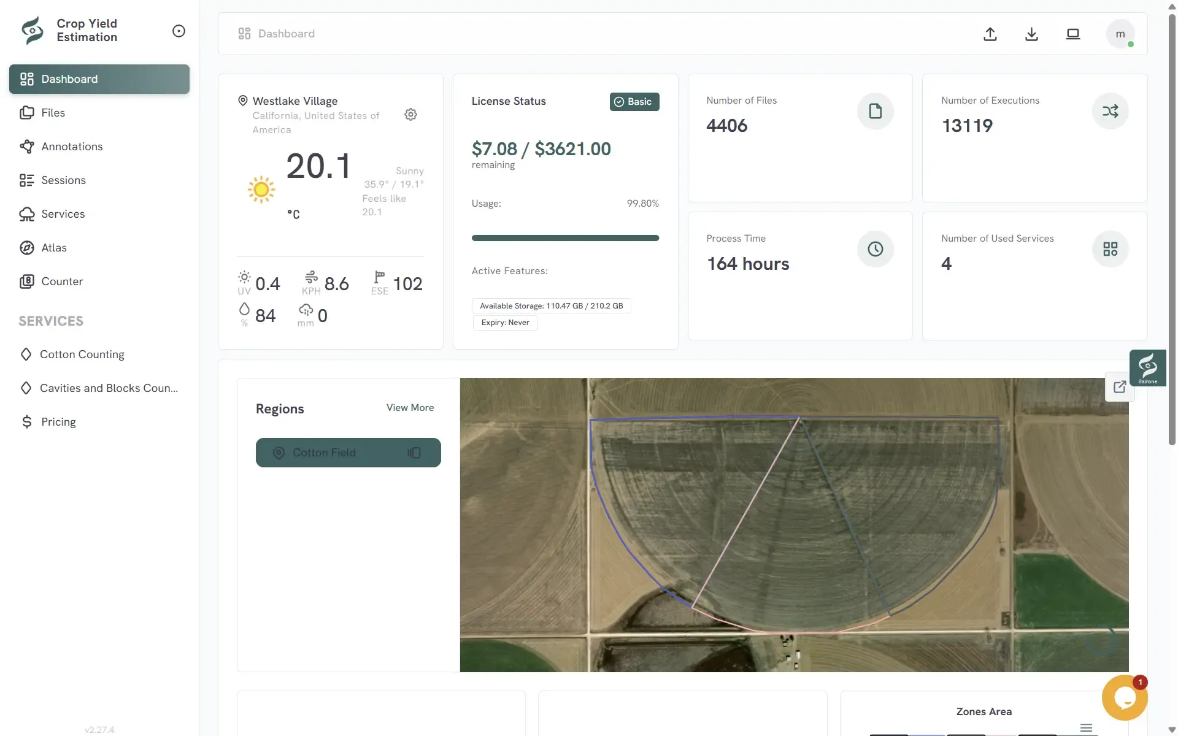Click the cotton field satellite map
This screenshot has height=736, width=1178.
[x=794, y=525]
